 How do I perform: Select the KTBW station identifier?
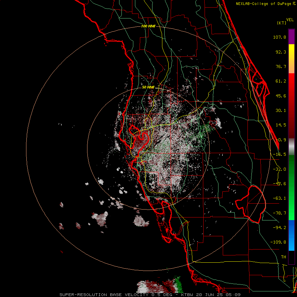point(187,295)
